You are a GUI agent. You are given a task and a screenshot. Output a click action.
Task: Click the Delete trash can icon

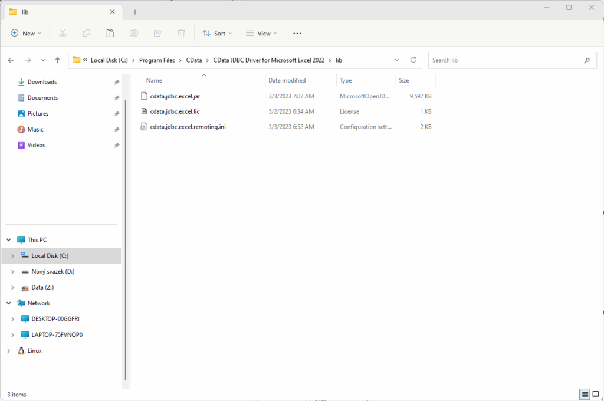[x=182, y=34]
